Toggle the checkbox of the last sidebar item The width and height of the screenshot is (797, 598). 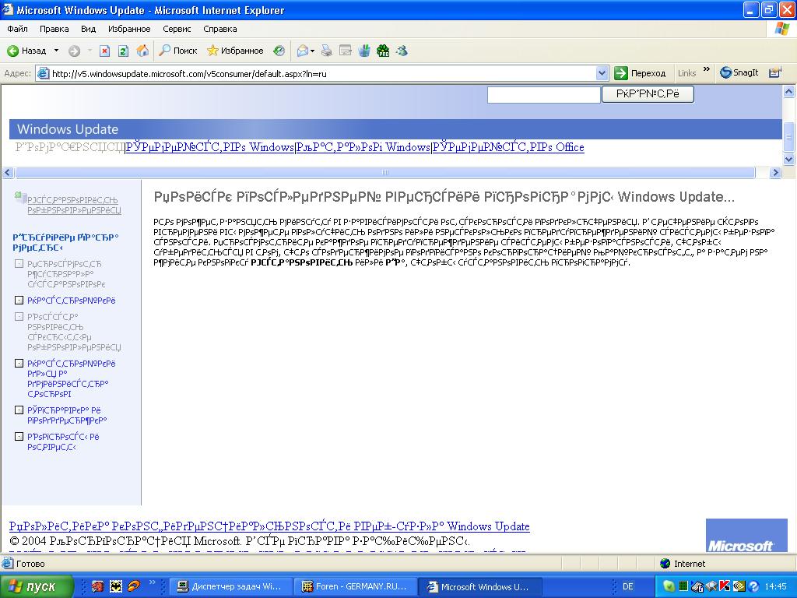pos(19,437)
